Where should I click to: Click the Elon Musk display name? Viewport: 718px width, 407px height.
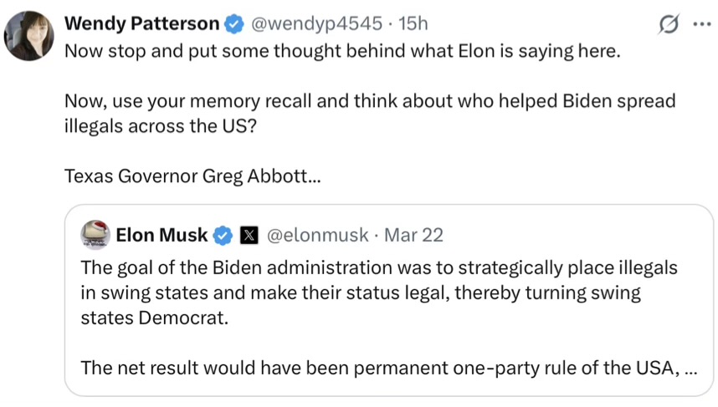tap(162, 236)
